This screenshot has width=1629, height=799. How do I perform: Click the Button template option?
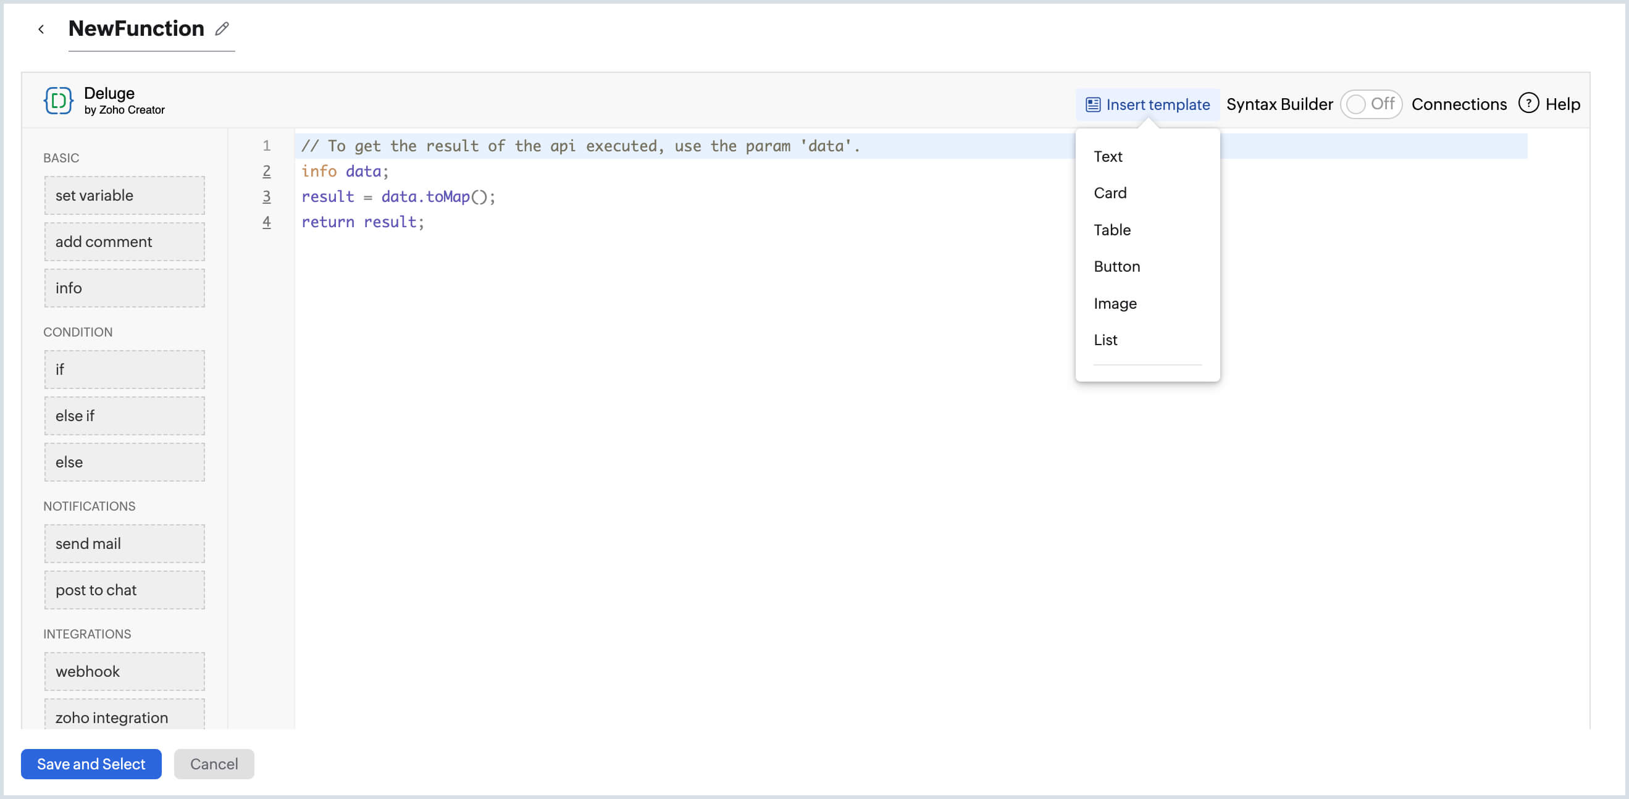pos(1117,266)
